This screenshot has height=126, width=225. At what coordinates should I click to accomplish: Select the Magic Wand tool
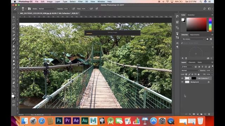[14, 28]
